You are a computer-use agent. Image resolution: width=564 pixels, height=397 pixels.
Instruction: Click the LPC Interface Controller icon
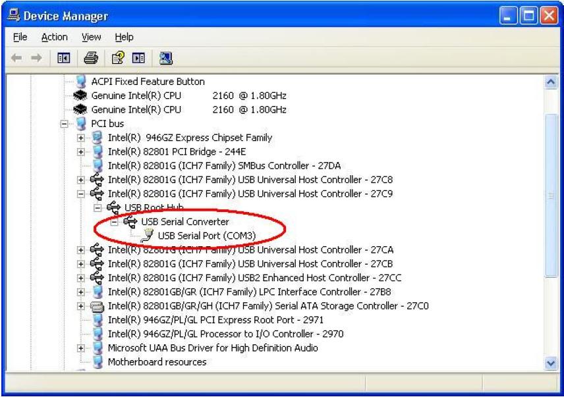pos(98,292)
